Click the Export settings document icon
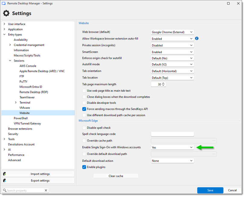The width and height of the screenshot is (245, 197). click(4, 180)
